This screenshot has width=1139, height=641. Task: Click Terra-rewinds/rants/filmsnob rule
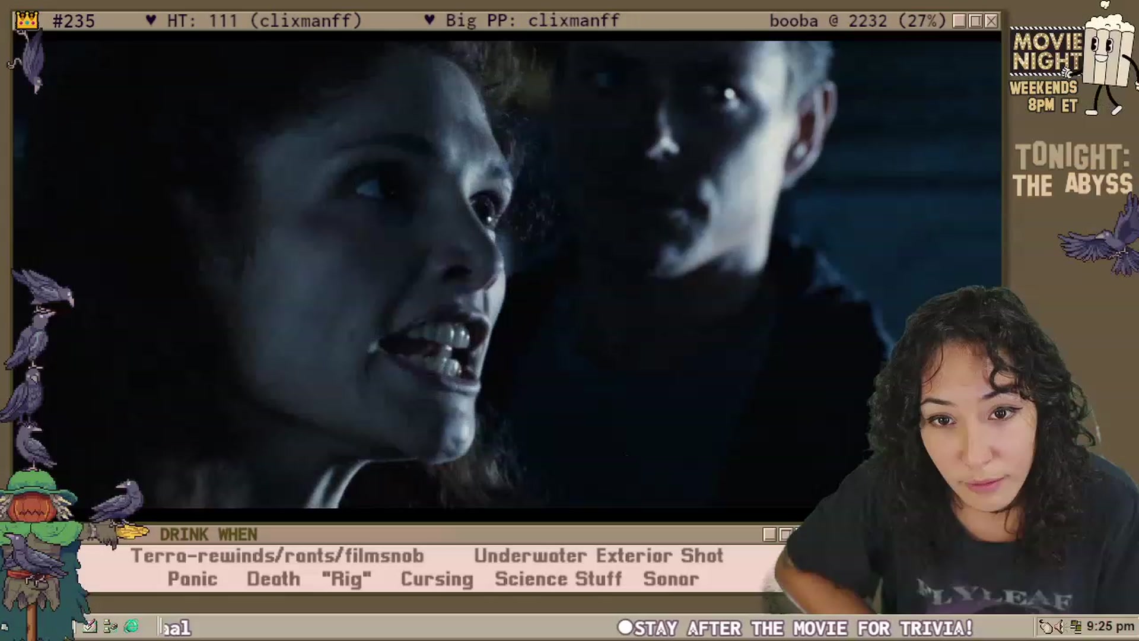[x=277, y=556]
